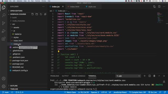Collapse the WEBPACK-COURSE section
Screen dimensions: 168x94
18,14
